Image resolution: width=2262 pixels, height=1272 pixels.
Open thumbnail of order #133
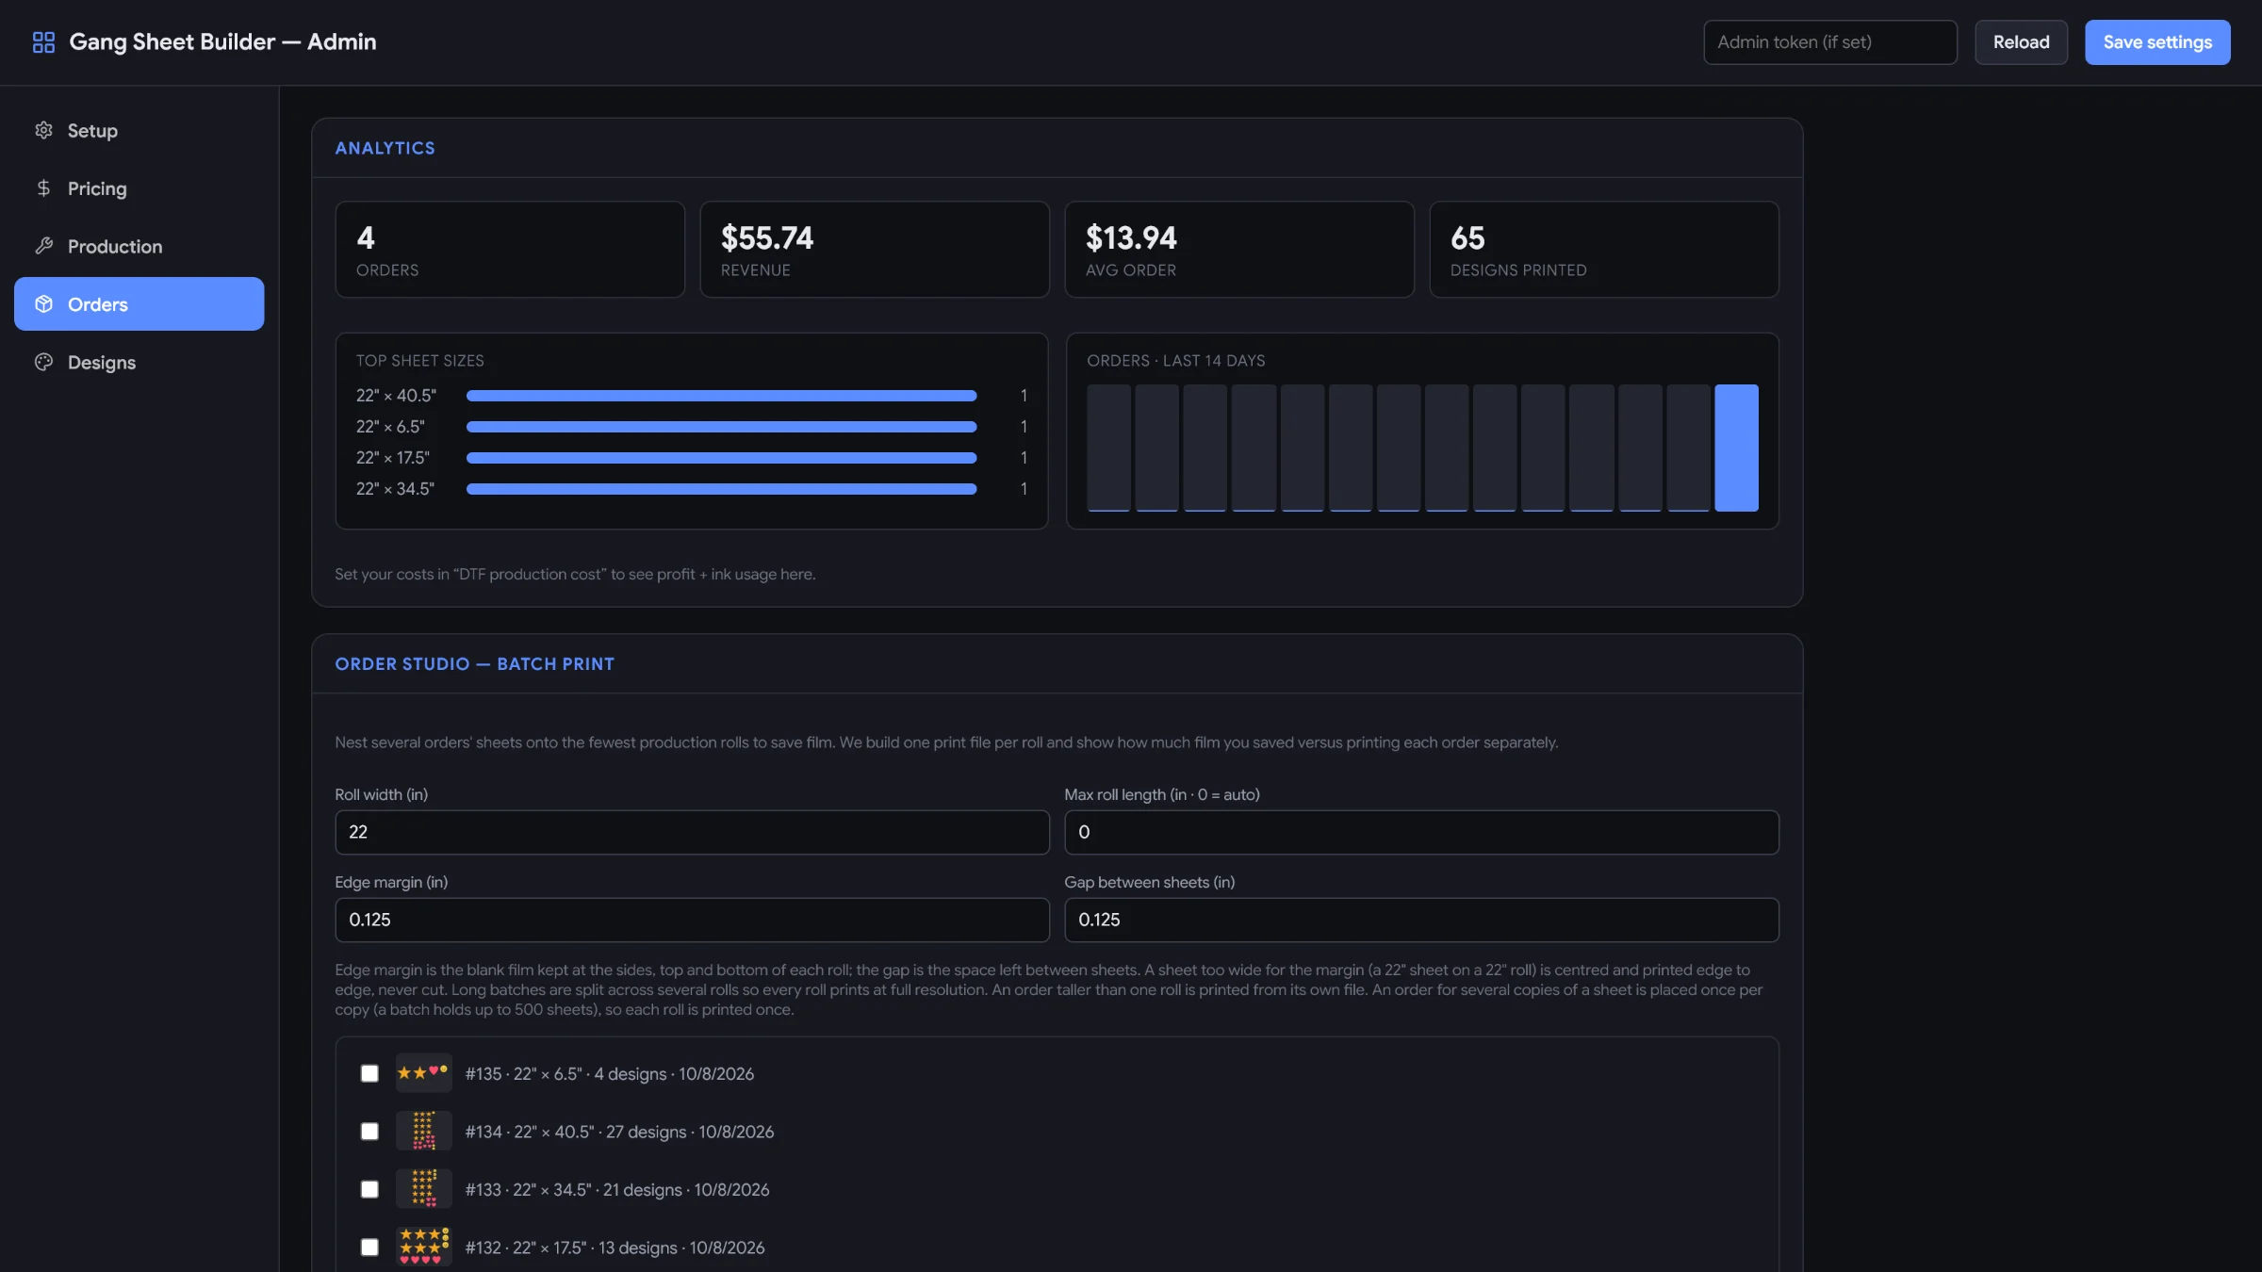pos(423,1188)
